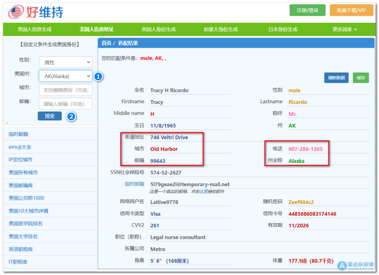Select expiry date 11/2026
Image resolution: width=379 pixels, height=275 pixels.
point(299,226)
